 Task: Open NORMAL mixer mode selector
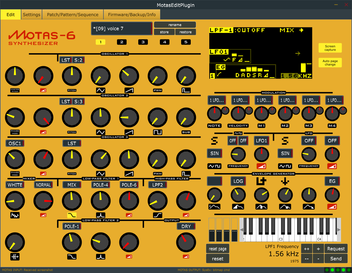tap(43, 185)
